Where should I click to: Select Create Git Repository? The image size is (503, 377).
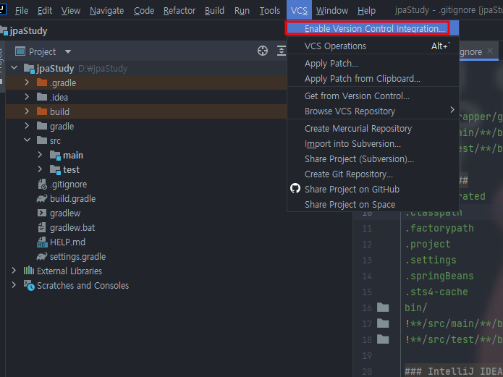coord(373,174)
